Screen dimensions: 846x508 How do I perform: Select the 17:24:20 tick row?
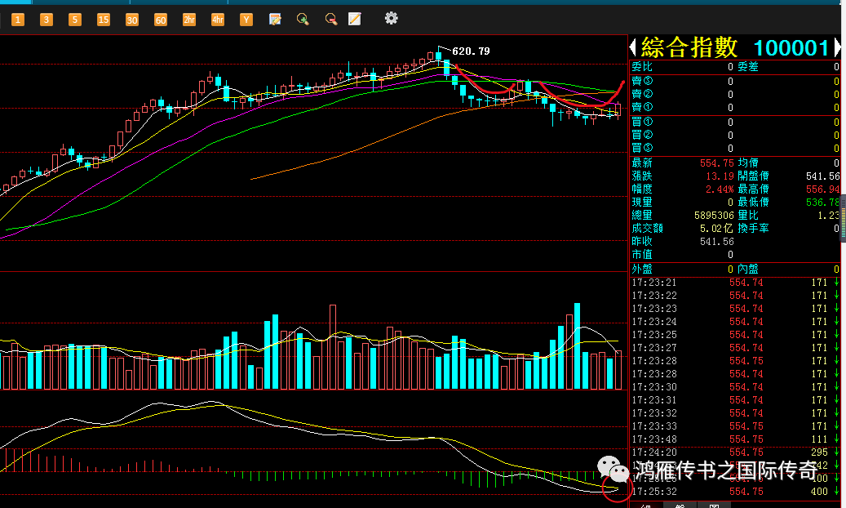(x=735, y=452)
